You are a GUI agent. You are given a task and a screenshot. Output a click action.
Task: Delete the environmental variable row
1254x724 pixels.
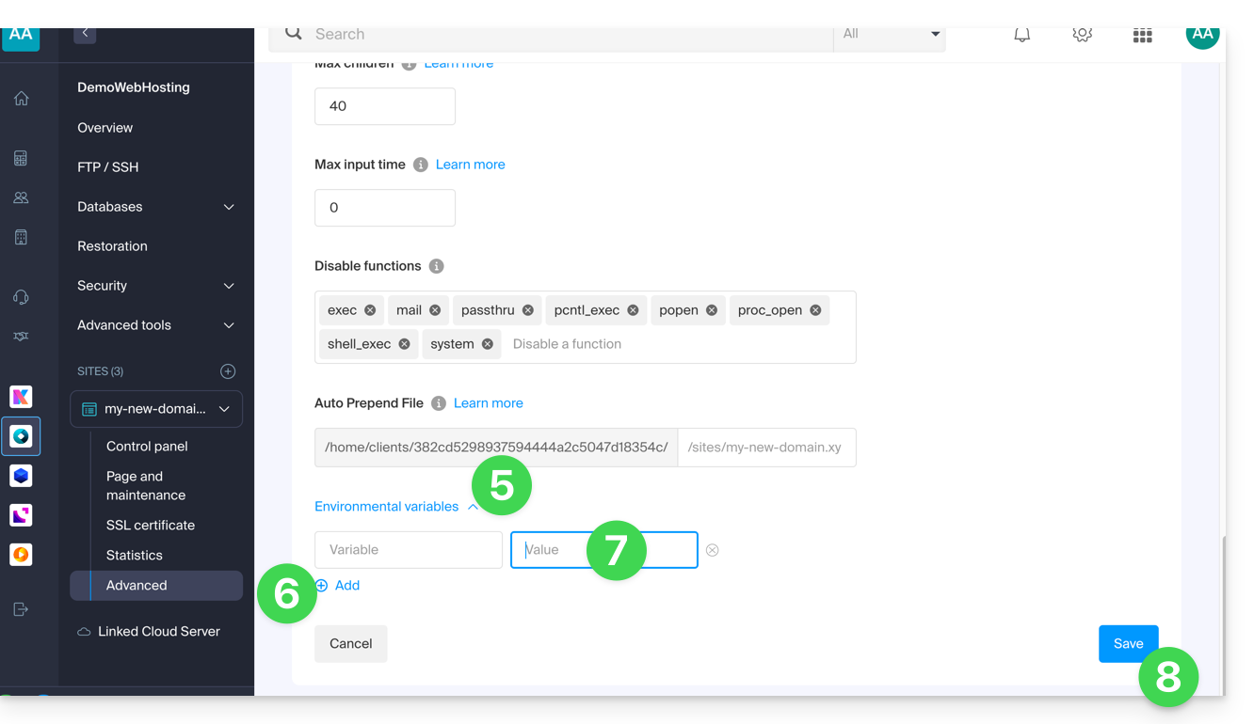coord(713,550)
